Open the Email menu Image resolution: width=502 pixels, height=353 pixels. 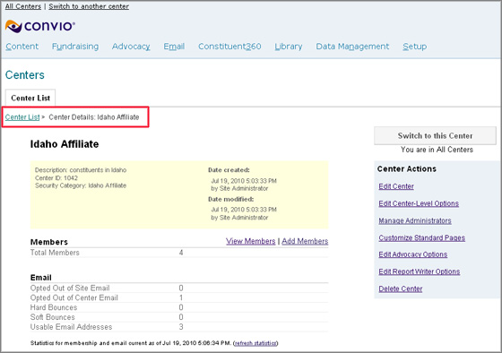(174, 47)
